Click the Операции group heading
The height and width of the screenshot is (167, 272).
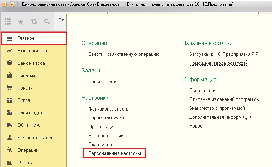94,43
